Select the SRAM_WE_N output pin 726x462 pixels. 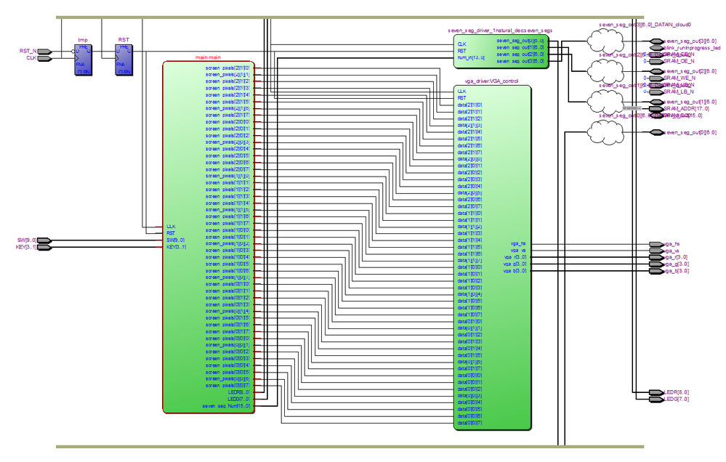tap(656, 78)
